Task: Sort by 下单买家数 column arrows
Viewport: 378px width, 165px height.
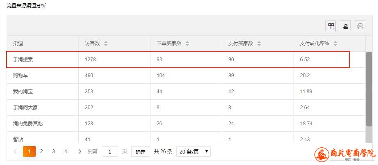Action: pos(187,44)
